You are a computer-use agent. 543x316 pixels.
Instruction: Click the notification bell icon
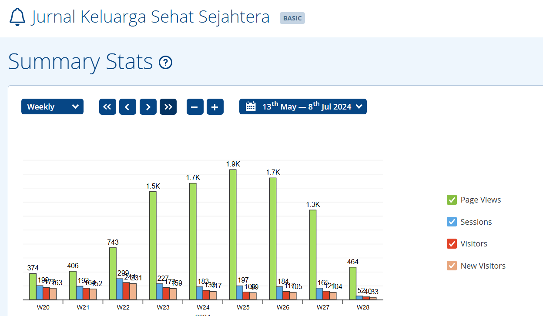click(17, 17)
